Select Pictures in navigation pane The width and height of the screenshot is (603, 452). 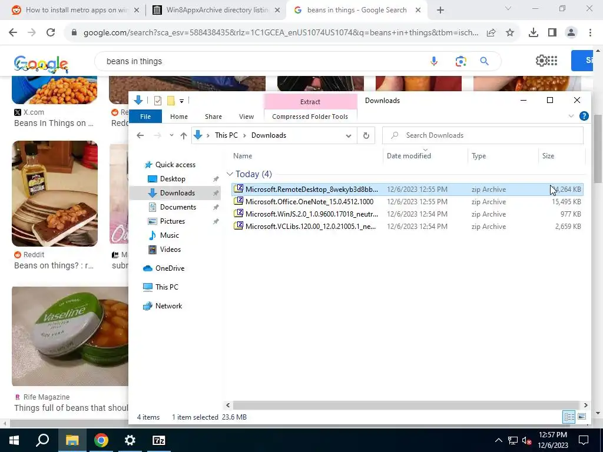pyautogui.click(x=173, y=221)
